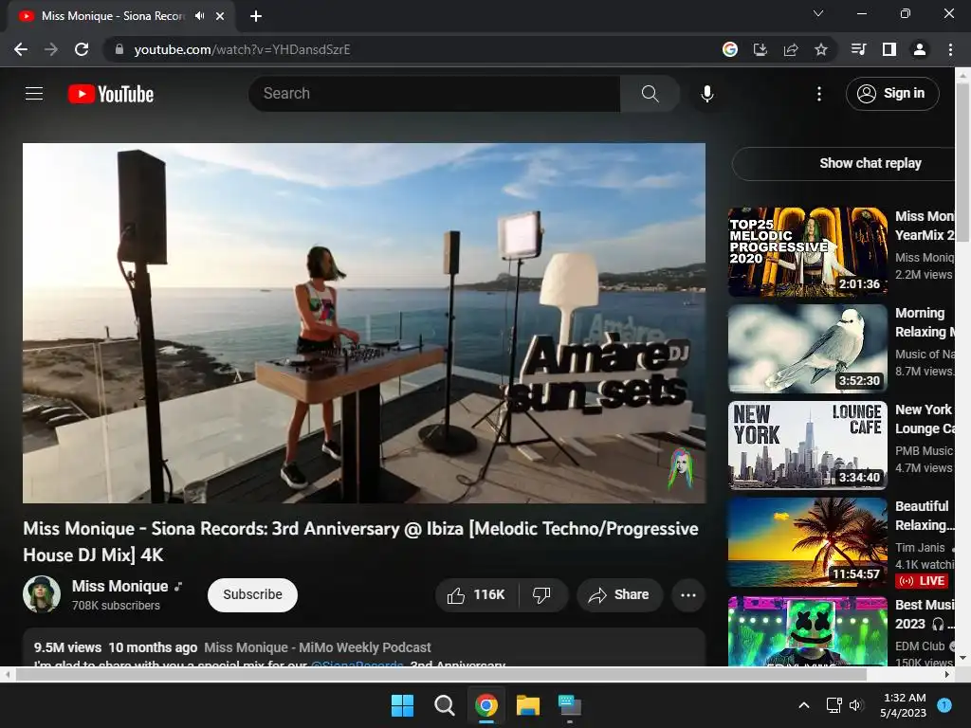Image resolution: width=971 pixels, height=728 pixels.
Task: Open more actions ellipsis under video
Action: pos(688,595)
